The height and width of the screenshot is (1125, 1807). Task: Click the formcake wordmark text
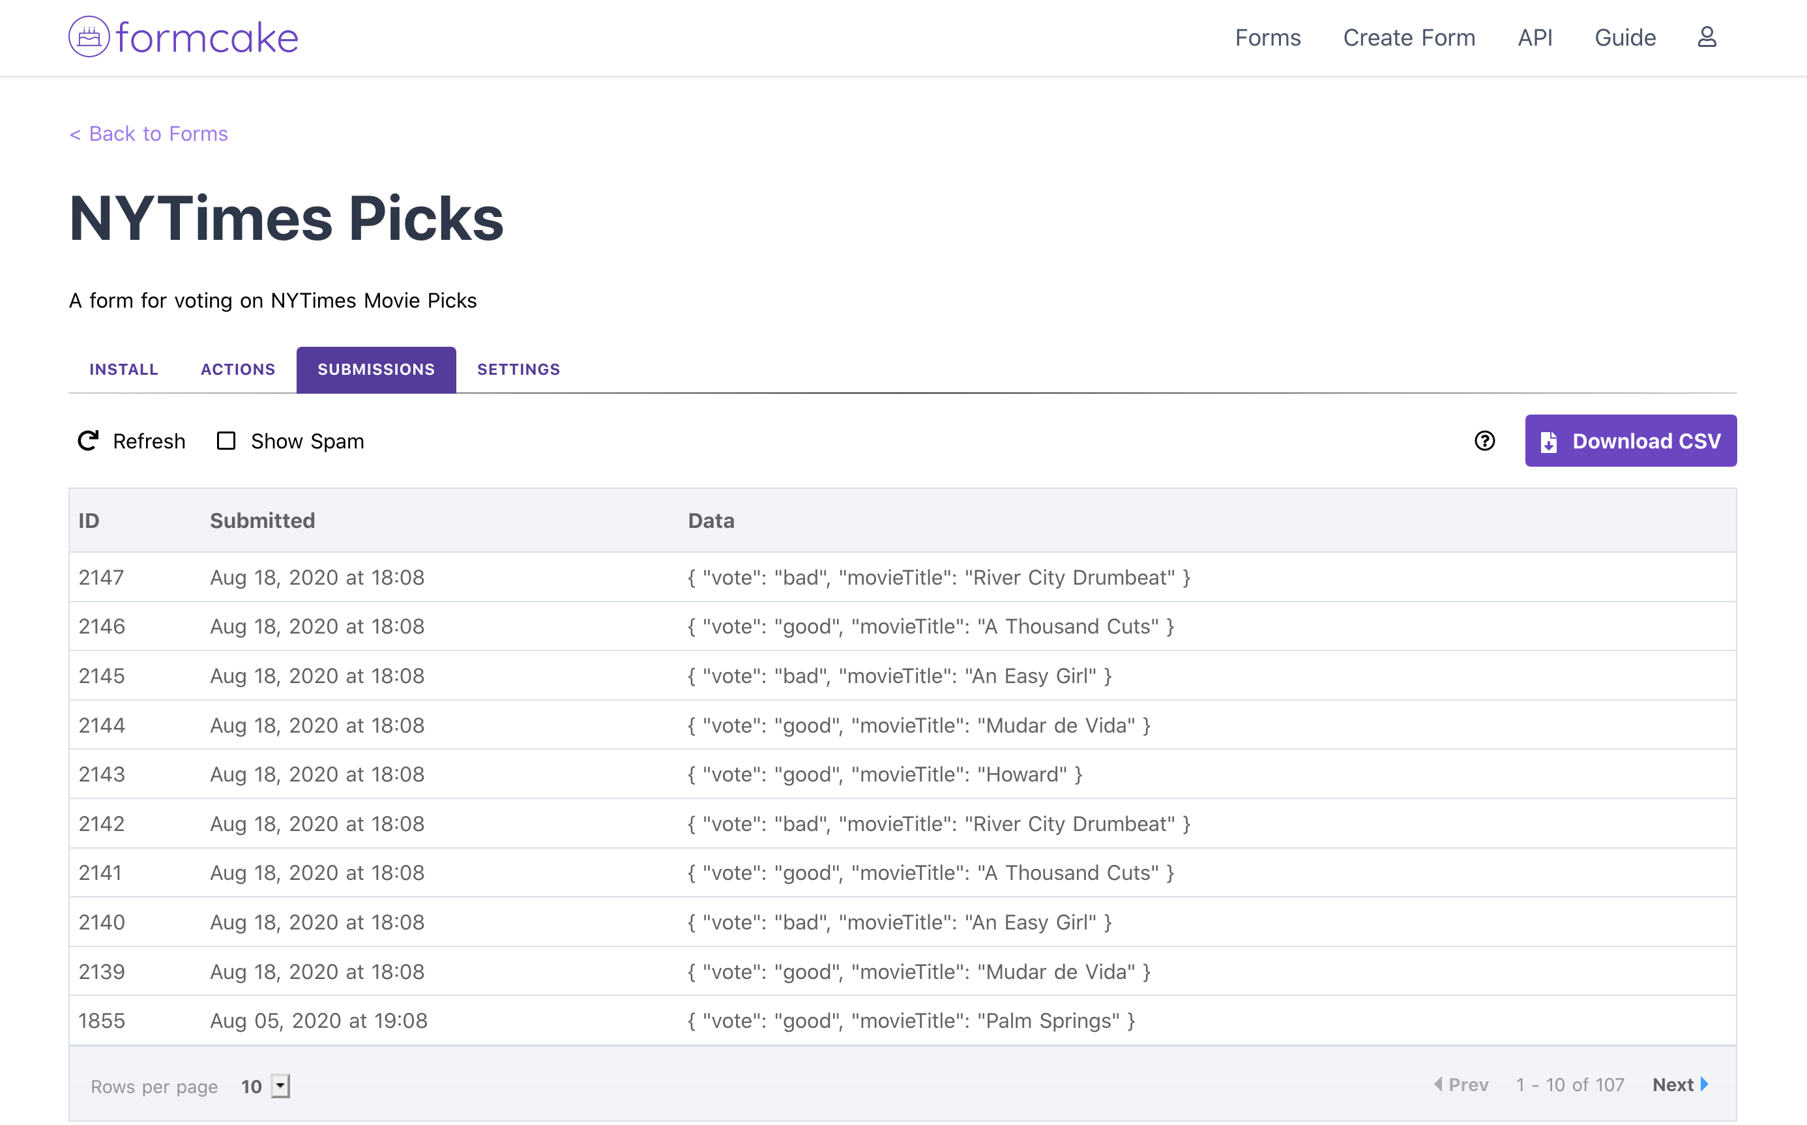click(207, 37)
